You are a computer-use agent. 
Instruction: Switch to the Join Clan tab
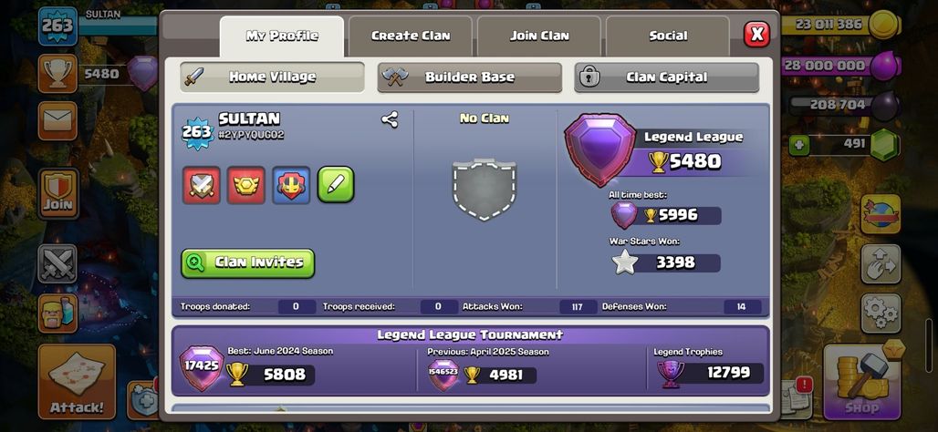539,36
